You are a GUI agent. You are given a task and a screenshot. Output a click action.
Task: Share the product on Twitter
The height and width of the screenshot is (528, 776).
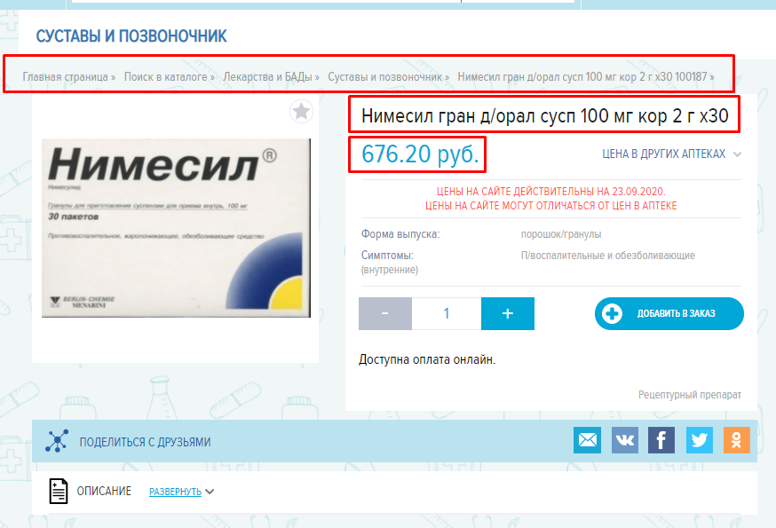point(700,440)
